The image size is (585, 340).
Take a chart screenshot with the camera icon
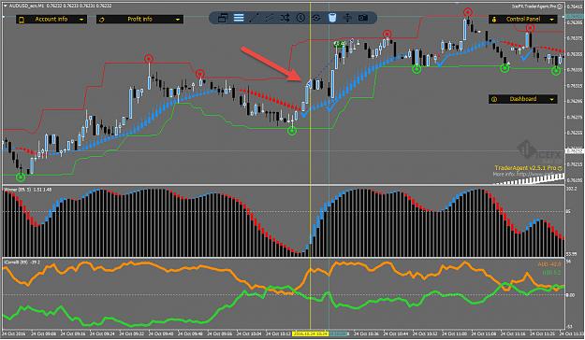tap(363, 18)
